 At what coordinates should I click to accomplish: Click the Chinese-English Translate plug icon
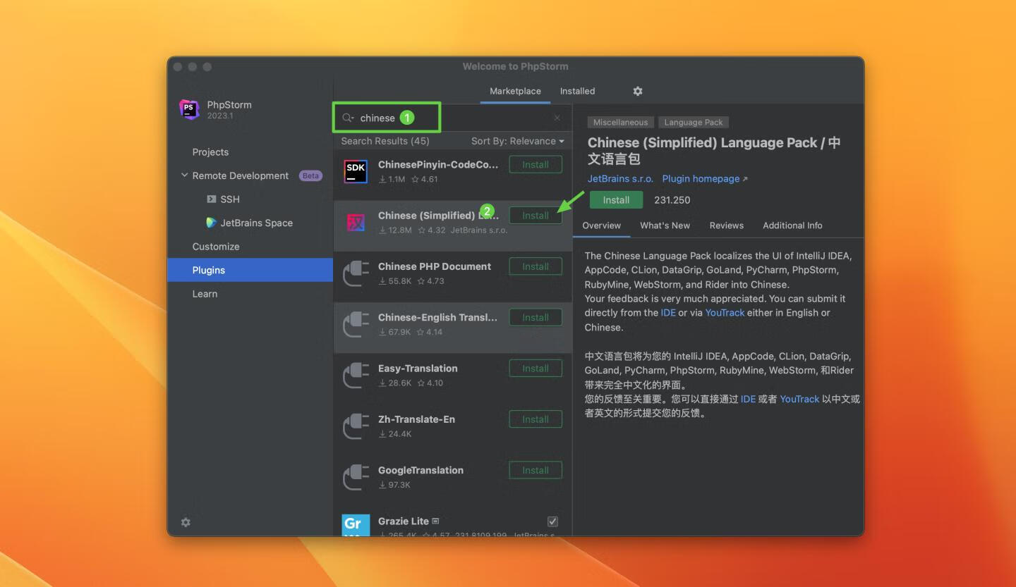[x=356, y=324]
